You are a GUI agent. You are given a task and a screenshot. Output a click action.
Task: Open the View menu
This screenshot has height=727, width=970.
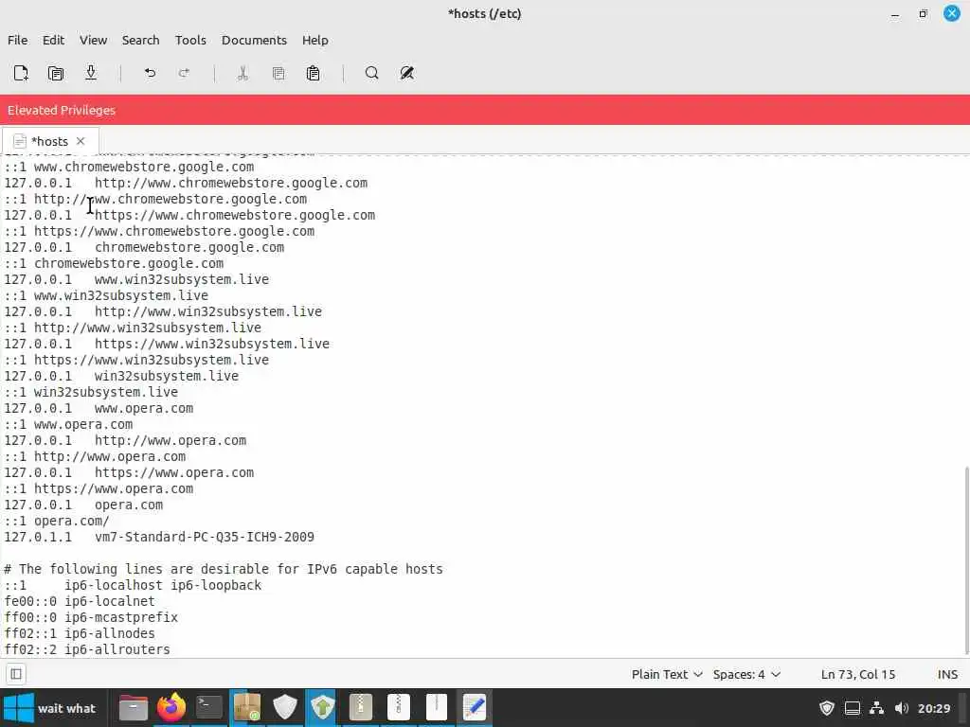click(x=94, y=40)
